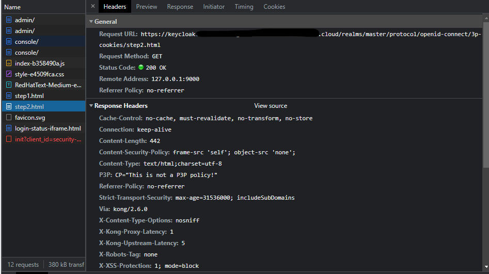The width and height of the screenshot is (489, 274).
Task: Click the Cache-Control header value
Action: (229, 118)
